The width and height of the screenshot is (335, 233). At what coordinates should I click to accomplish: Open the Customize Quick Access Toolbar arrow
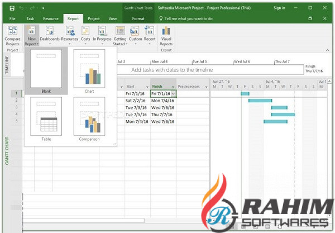[43, 8]
